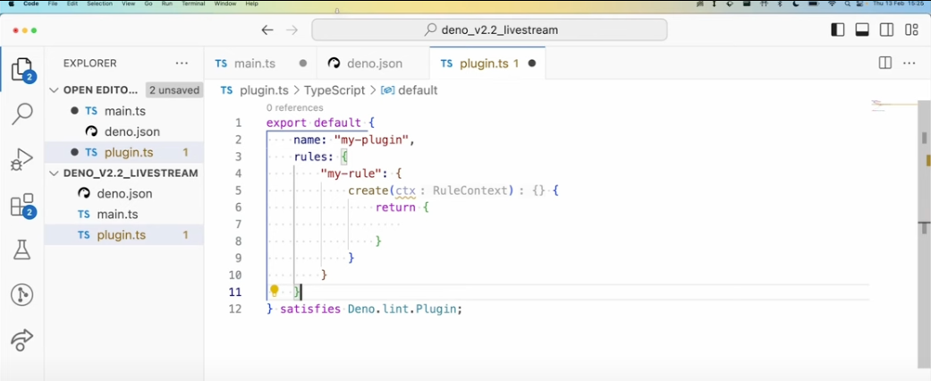Toggle the primary side bar layout icon
This screenshot has height=381, width=931.
[x=838, y=30]
